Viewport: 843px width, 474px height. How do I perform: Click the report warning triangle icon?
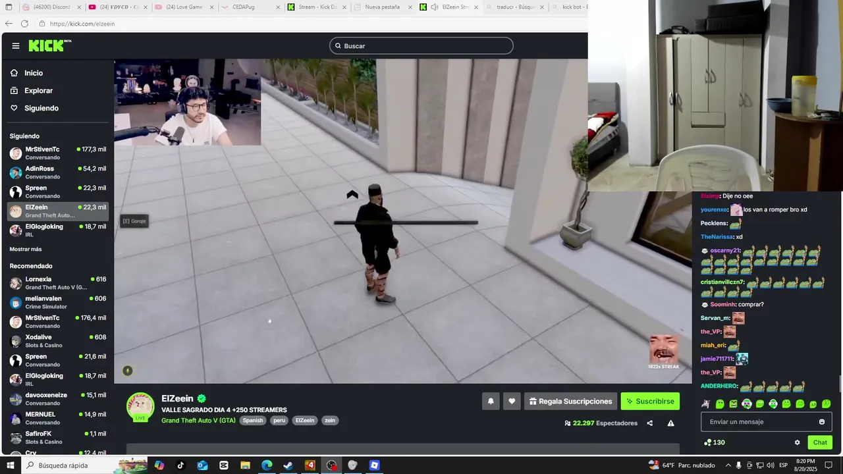coord(670,423)
